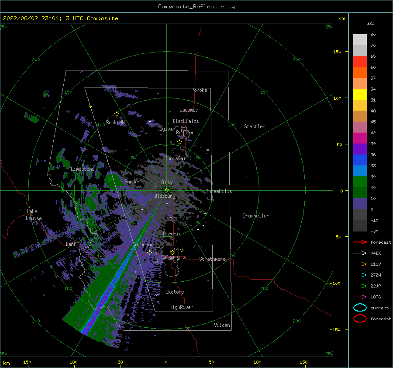The width and height of the screenshot is (393, 368).
Task: Click the yellow diamond marker below RedDeer
Action: (179, 142)
